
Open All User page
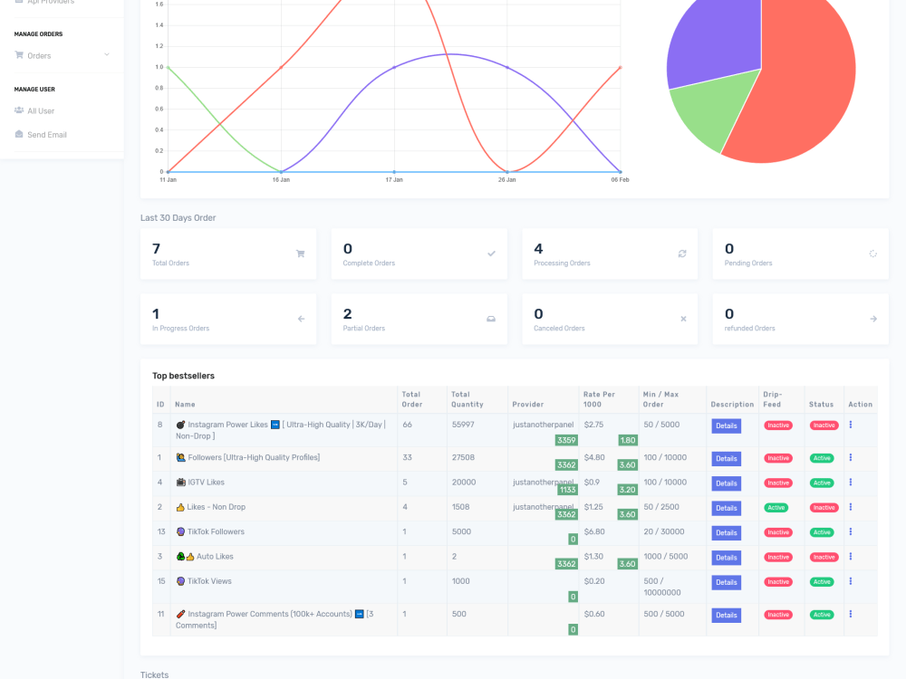[41, 110]
